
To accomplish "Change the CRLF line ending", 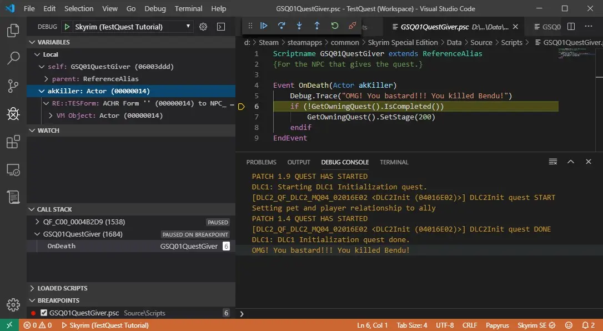I will click(470, 325).
